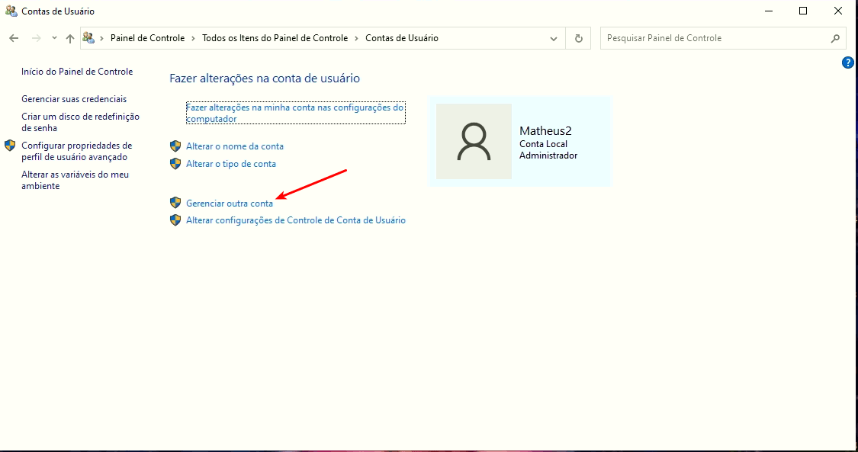This screenshot has width=858, height=452.
Task: Click shield icon beside Gerenciar outra conta
Action: (x=175, y=203)
